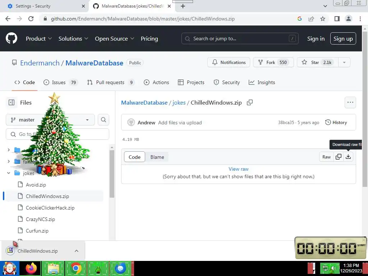368x276 pixels.
Task: Open Chrome three-dot menu
Action: pyautogui.click(x=360, y=19)
